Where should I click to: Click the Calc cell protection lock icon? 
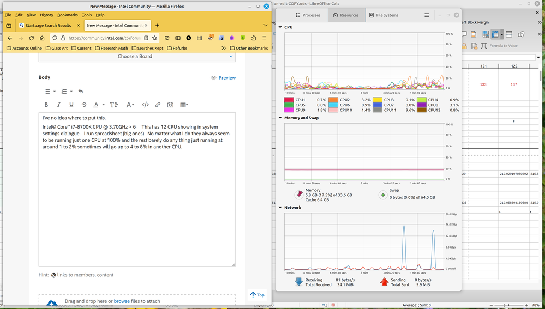tap(464, 46)
